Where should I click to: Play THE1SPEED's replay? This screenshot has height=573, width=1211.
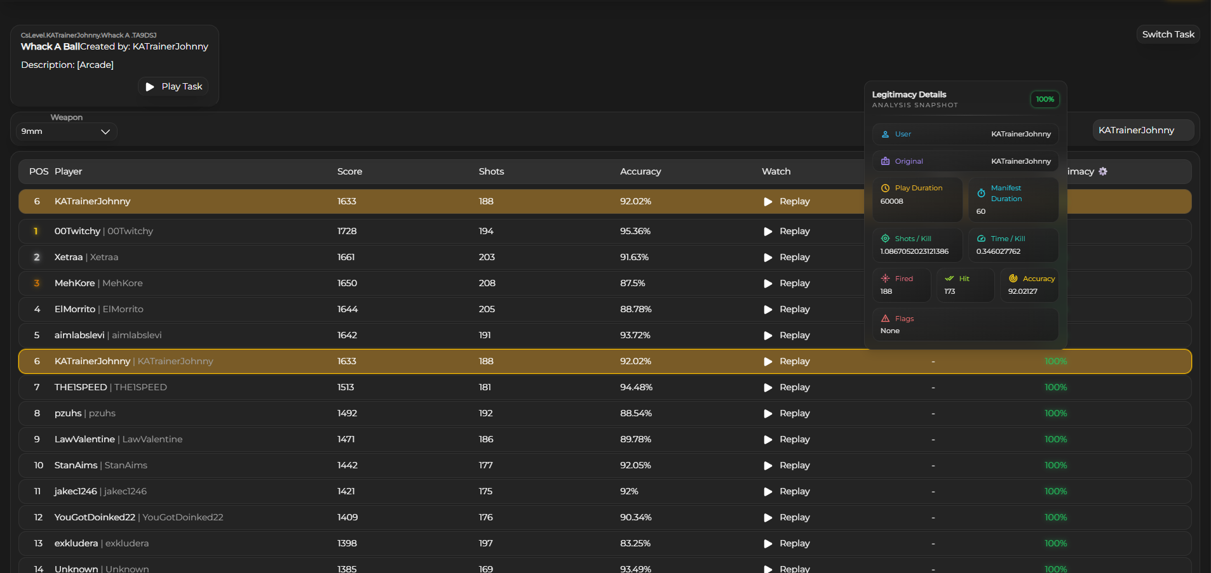(x=787, y=387)
